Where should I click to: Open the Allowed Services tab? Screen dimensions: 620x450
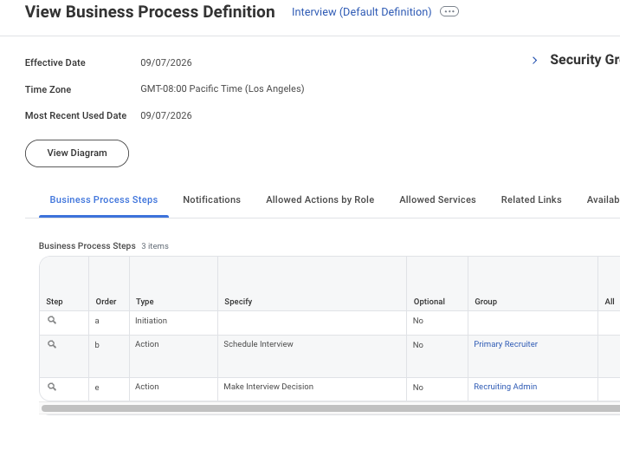pos(437,199)
